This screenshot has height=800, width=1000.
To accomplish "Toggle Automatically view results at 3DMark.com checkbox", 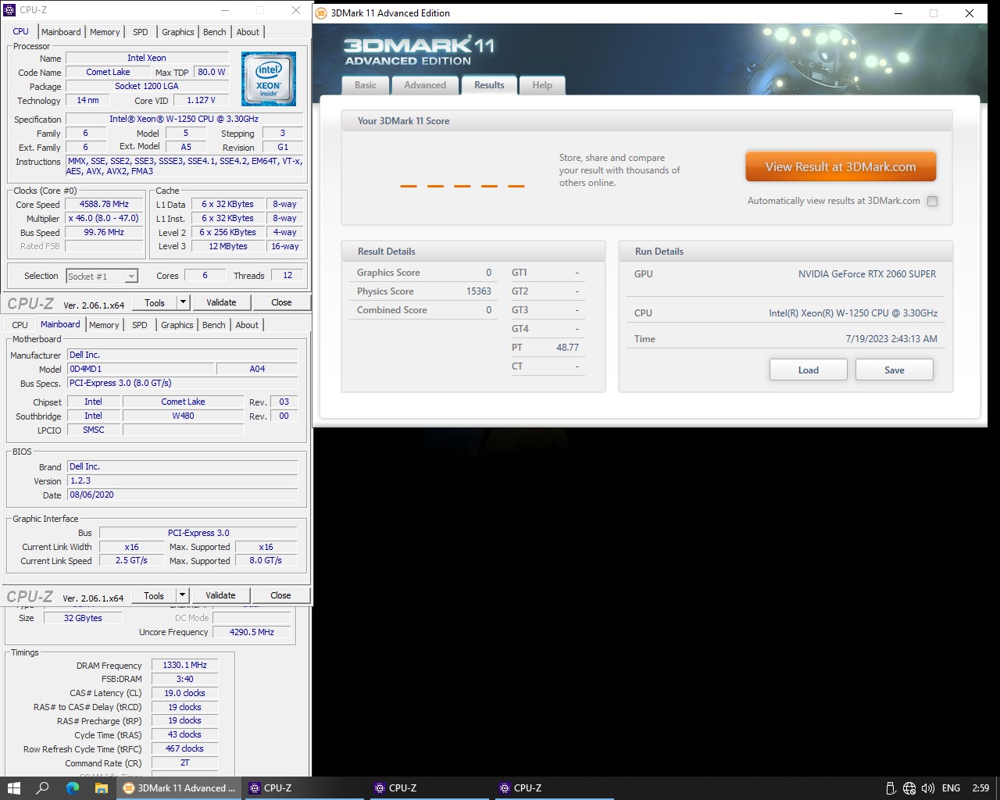I will coord(932,201).
